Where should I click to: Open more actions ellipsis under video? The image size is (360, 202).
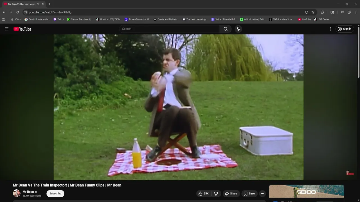tap(262, 194)
